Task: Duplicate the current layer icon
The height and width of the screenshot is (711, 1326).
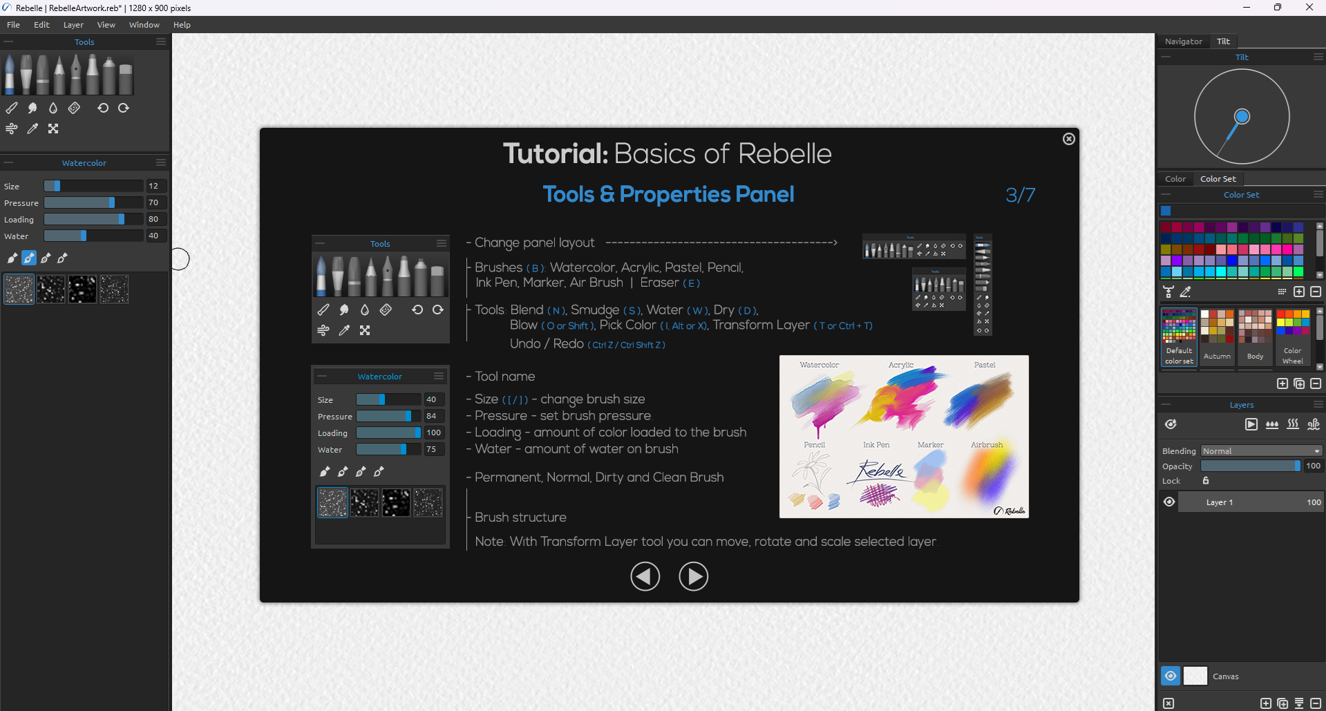Action: click(x=1282, y=703)
